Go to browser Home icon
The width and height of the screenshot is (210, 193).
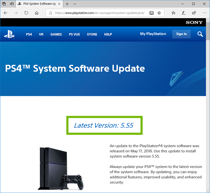pyautogui.click(x=37, y=13)
